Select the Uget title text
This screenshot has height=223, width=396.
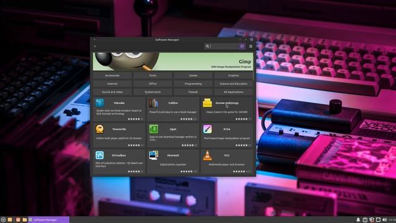point(173,129)
